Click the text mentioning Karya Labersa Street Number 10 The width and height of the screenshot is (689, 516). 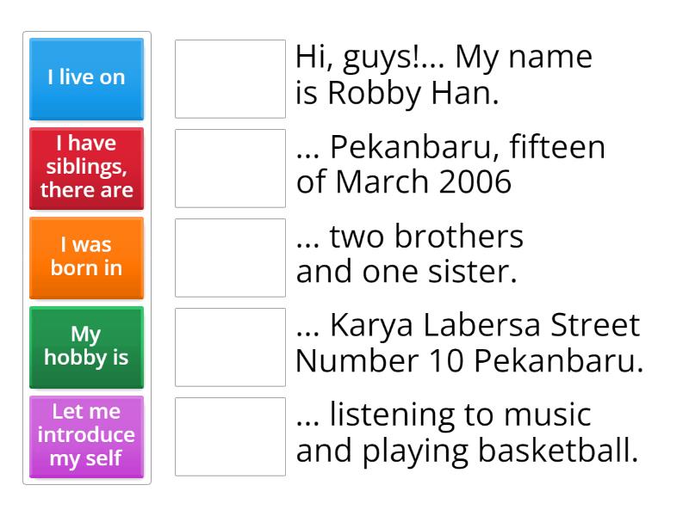[x=465, y=342]
